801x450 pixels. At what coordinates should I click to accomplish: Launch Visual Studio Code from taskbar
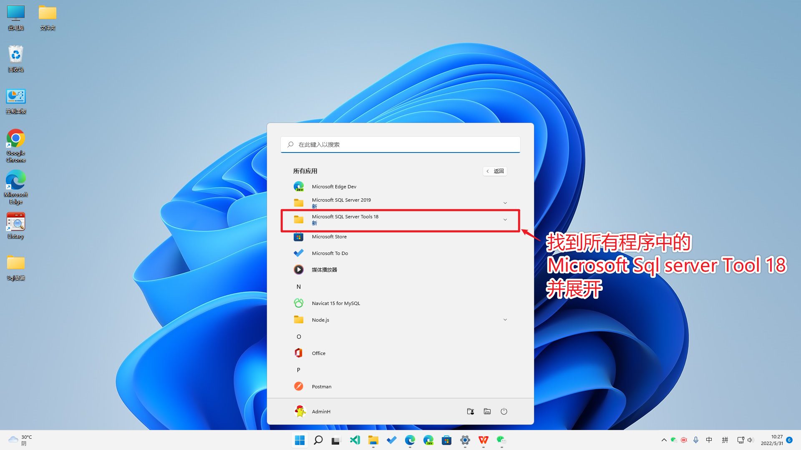tap(355, 440)
